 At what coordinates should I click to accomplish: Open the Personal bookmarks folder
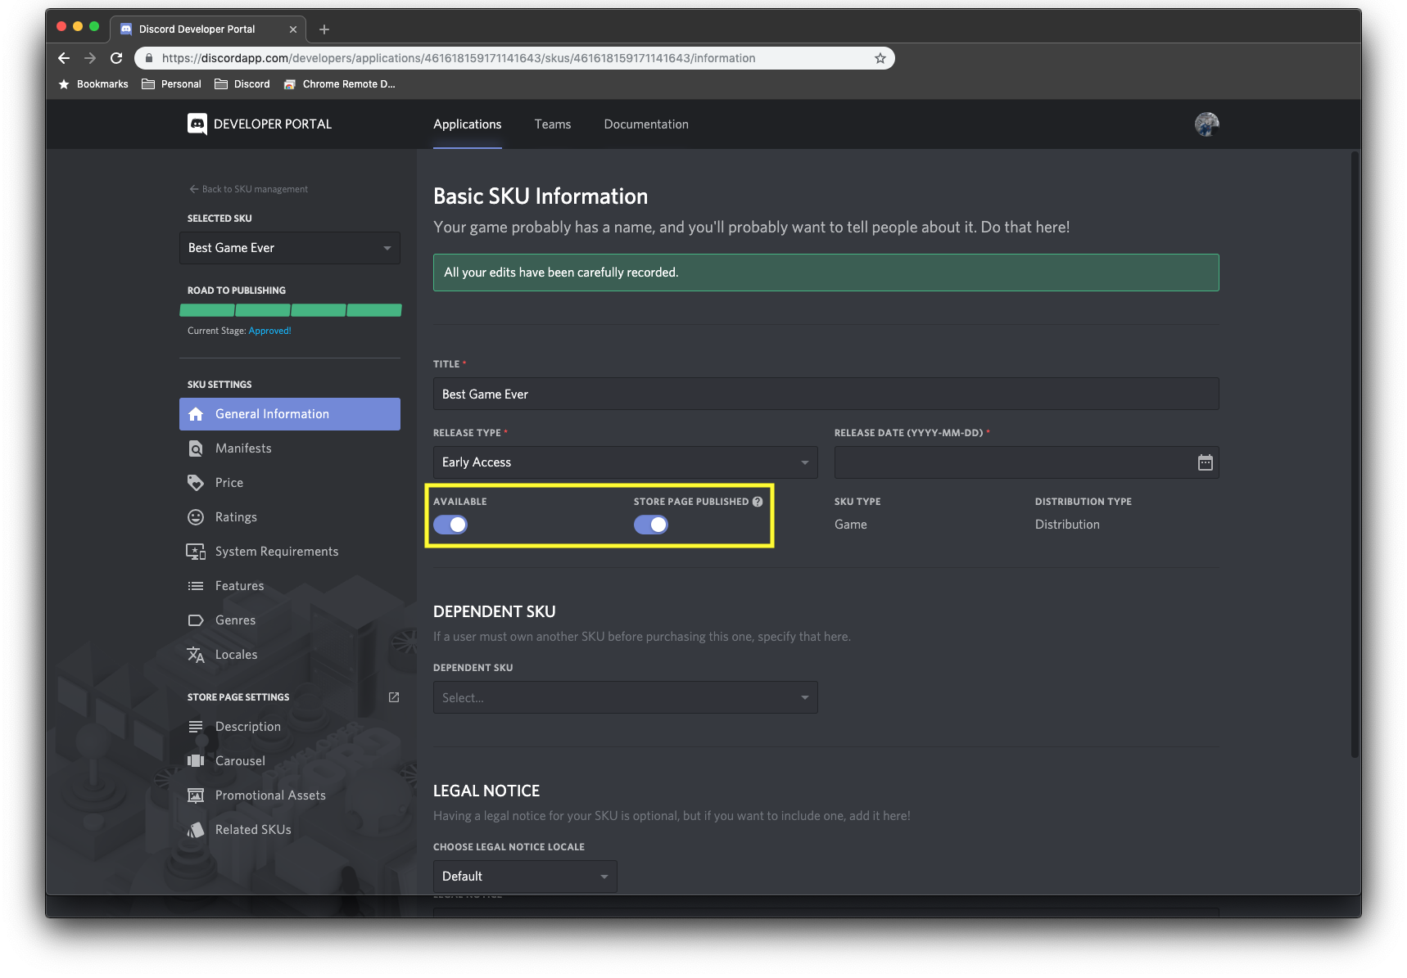(x=171, y=84)
